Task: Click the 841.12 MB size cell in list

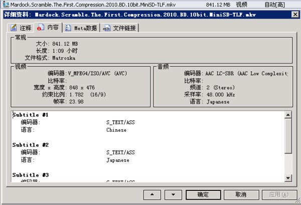Action: point(218,5)
